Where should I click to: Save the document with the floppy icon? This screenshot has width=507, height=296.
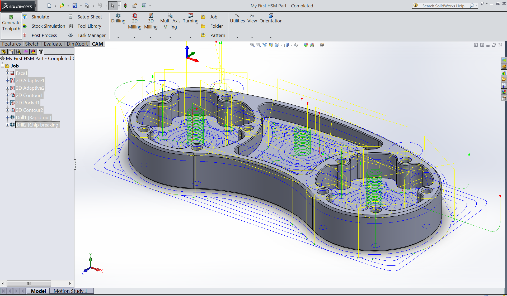tap(75, 6)
